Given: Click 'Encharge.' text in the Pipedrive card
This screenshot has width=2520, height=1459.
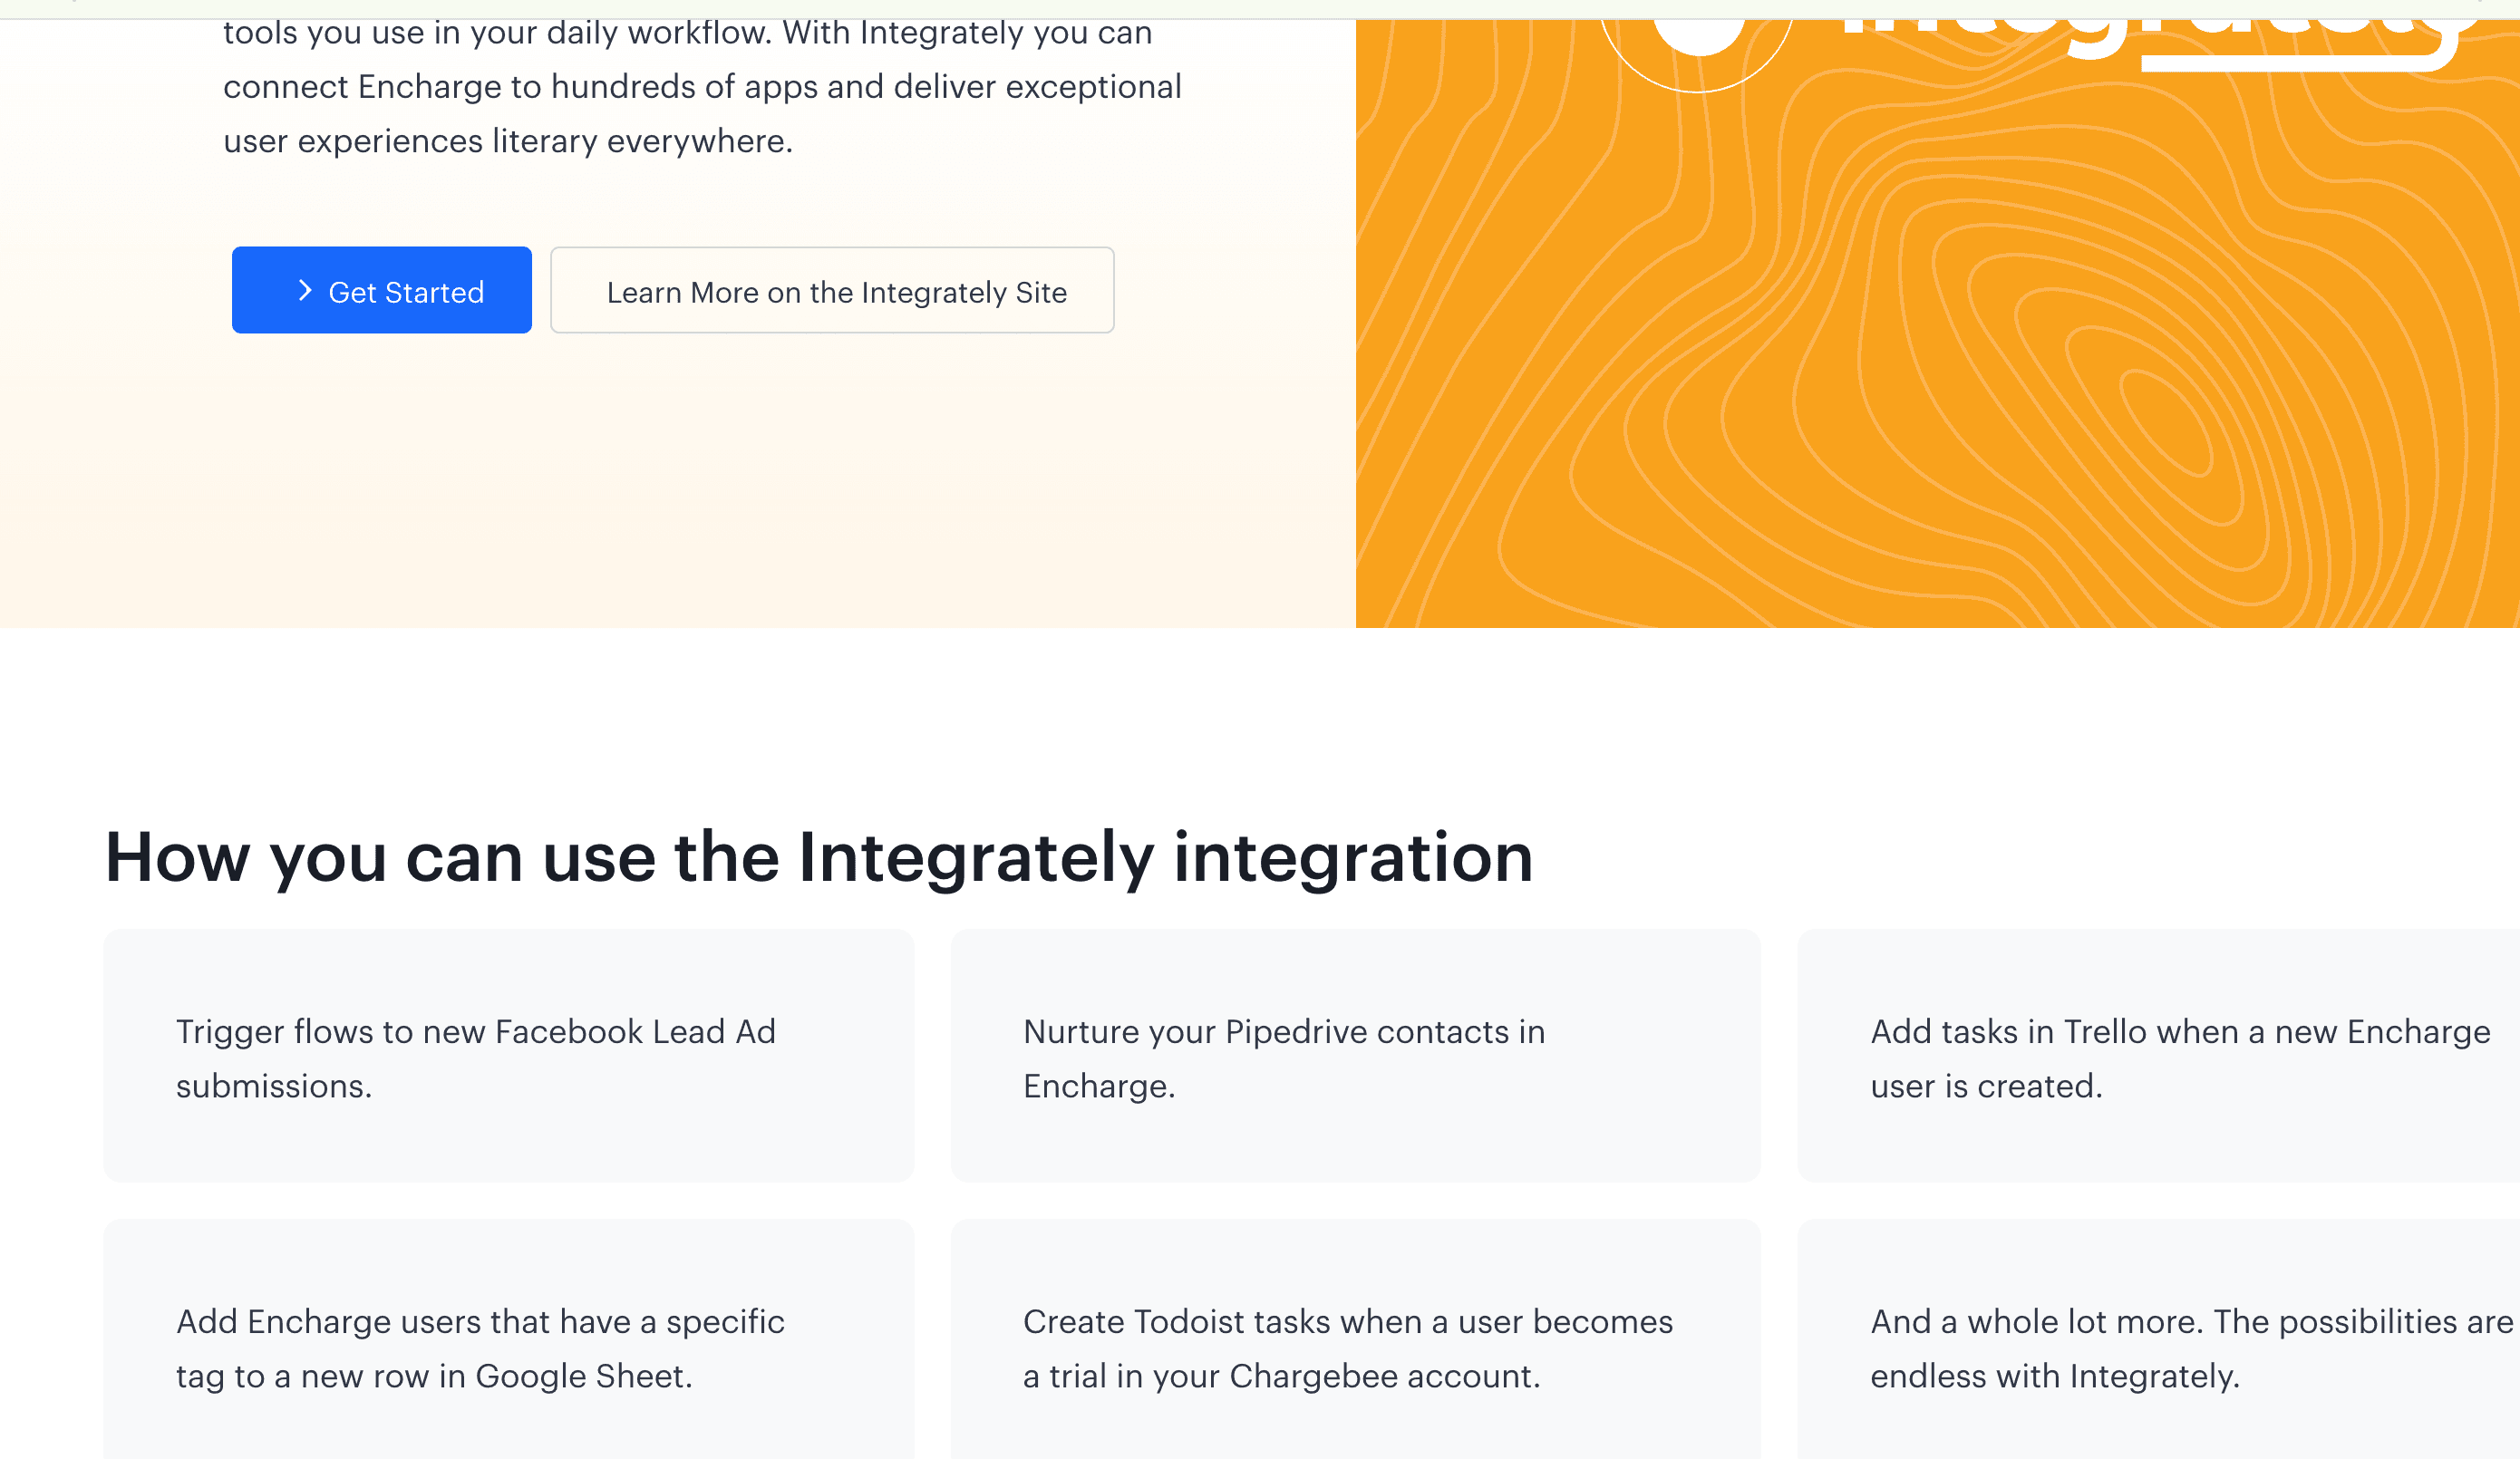Looking at the screenshot, I should click(1098, 1086).
